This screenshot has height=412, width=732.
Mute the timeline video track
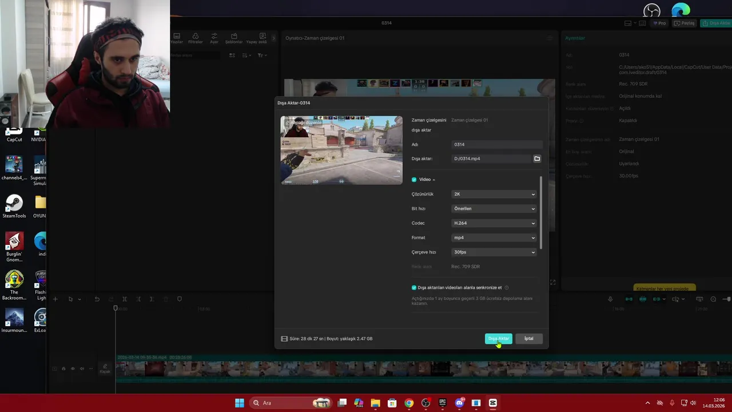pyautogui.click(x=82, y=369)
